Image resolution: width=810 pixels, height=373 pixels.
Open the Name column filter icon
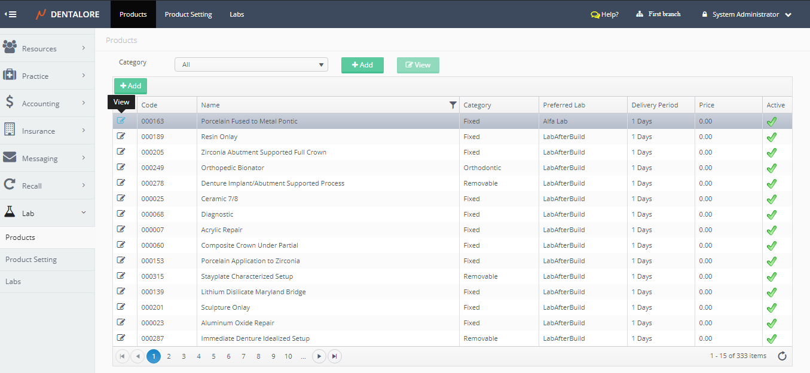tap(453, 105)
